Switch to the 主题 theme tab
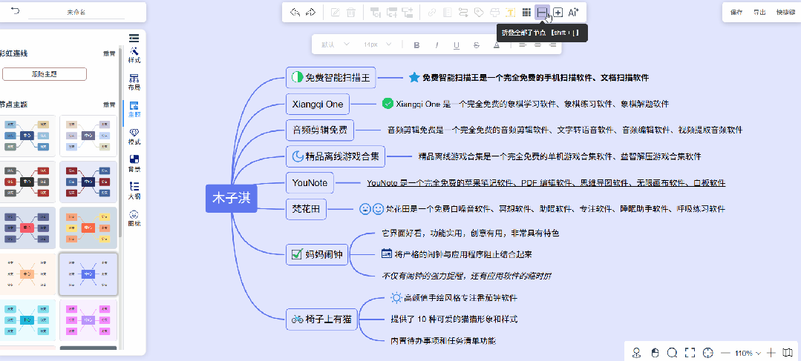 point(134,109)
